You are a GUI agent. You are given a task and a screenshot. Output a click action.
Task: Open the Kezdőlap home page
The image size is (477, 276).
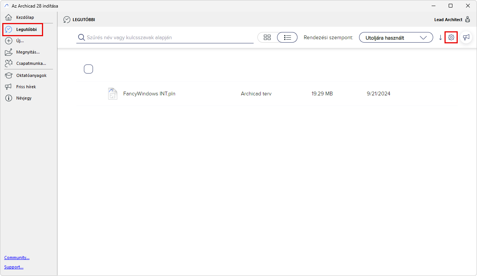[25, 17]
